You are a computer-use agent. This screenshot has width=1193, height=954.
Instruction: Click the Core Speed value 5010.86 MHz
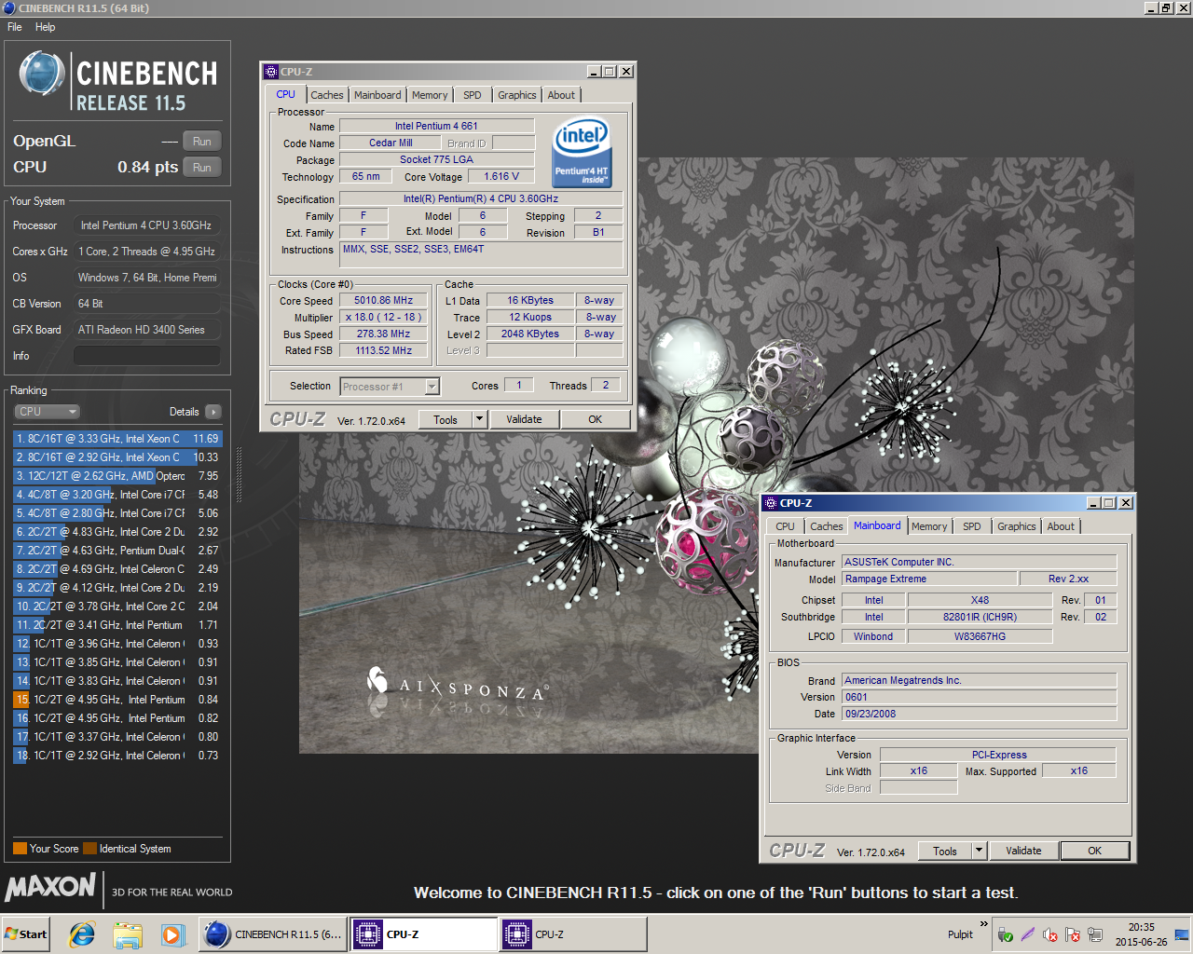(x=384, y=301)
